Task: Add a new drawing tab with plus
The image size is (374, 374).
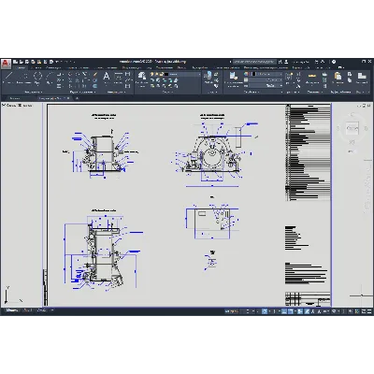Action: pos(77,98)
